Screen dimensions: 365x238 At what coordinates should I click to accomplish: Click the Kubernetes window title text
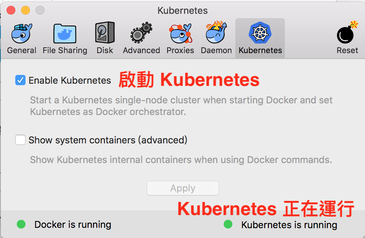[x=182, y=11]
